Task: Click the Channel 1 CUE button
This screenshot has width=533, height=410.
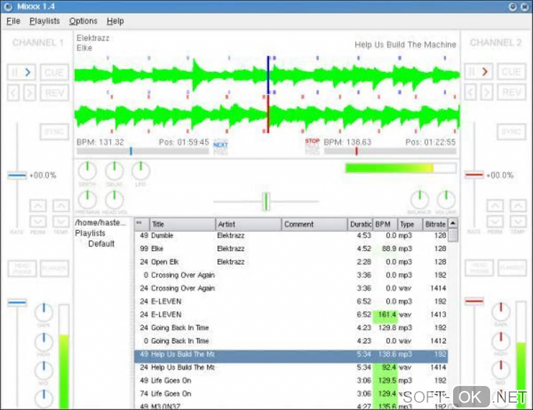Action: click(54, 72)
